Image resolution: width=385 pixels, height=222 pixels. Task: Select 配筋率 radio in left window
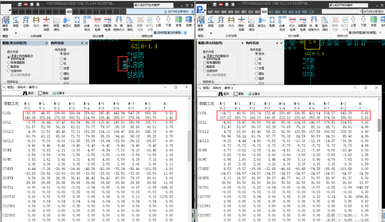point(9,67)
